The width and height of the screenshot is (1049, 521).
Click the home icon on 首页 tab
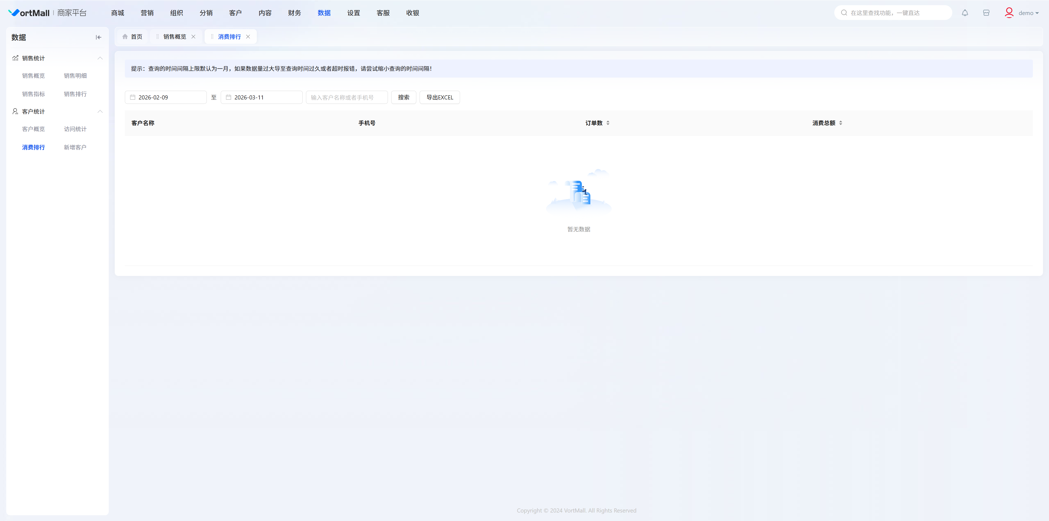(x=125, y=37)
